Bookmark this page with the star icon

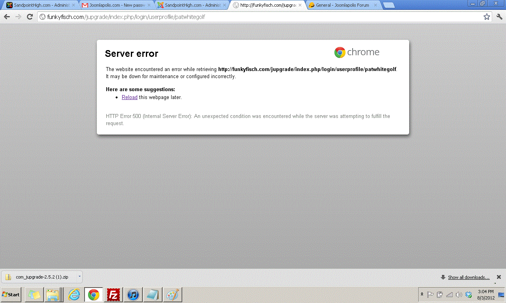click(x=487, y=17)
